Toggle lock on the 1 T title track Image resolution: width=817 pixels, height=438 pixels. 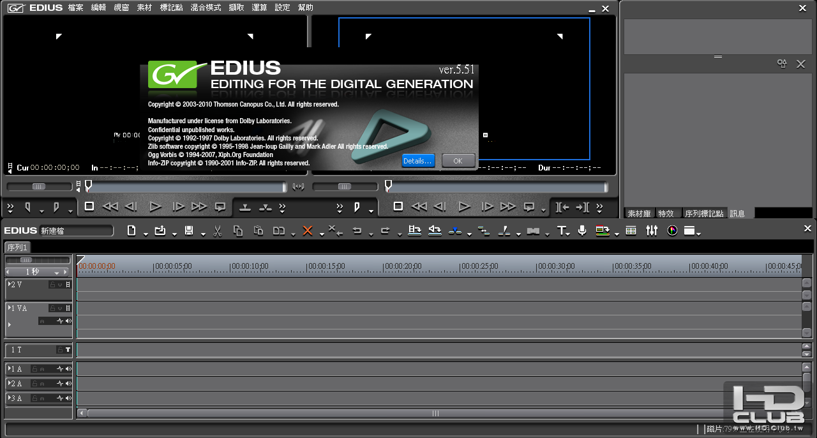[x=59, y=350]
